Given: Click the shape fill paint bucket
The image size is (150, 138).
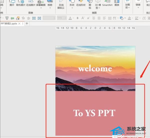Looking at the screenshot, I should 129,18.
